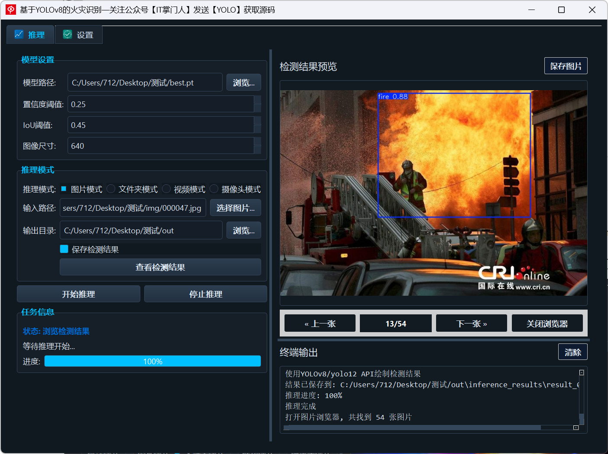Open the 推理 tab

tap(30, 35)
